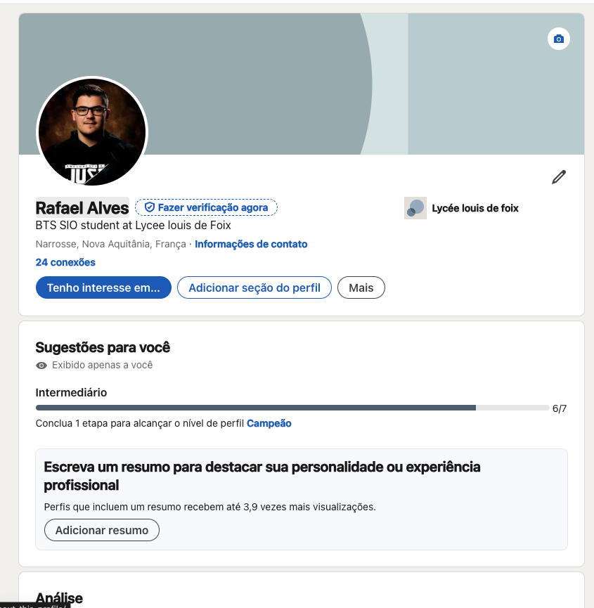Click the Sugestões para você heading
This screenshot has height=608, width=594.
pyautogui.click(x=103, y=347)
